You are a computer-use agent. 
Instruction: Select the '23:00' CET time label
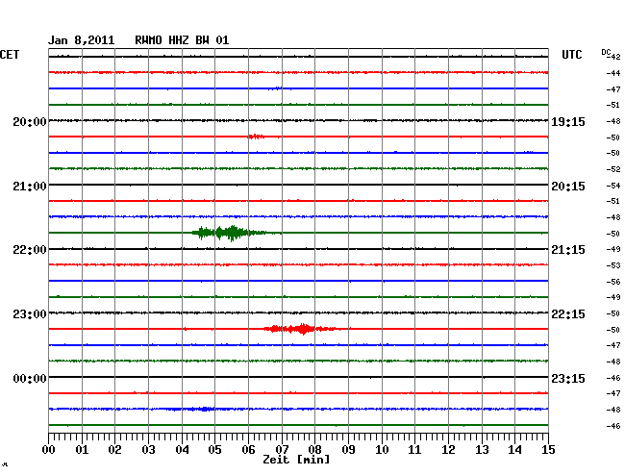pos(30,314)
